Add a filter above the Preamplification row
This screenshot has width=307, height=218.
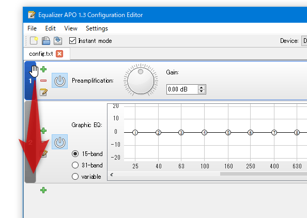(43, 69)
